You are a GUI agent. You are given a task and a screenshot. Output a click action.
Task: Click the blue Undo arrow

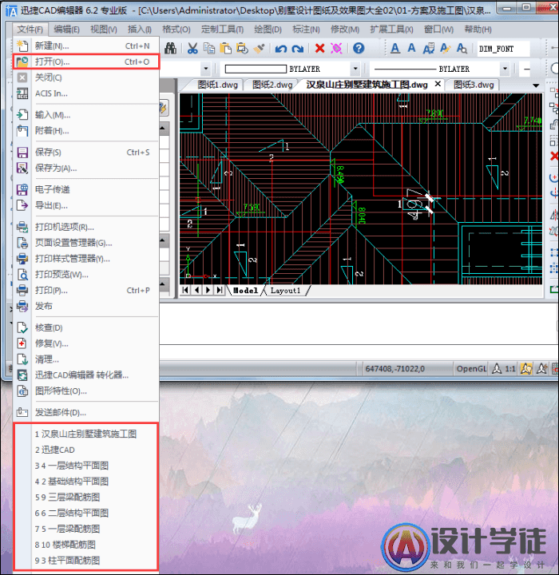tap(281, 49)
